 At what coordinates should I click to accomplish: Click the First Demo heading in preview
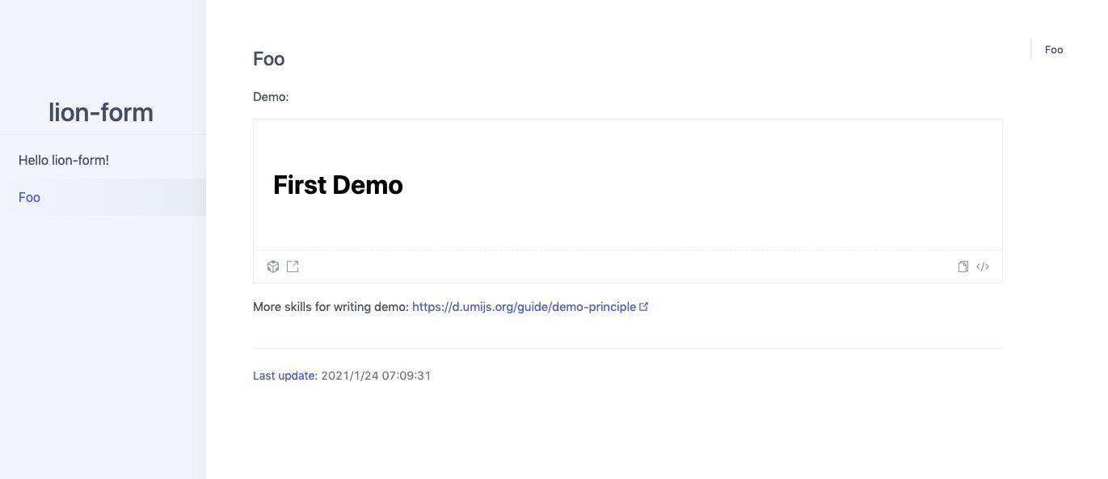point(338,185)
